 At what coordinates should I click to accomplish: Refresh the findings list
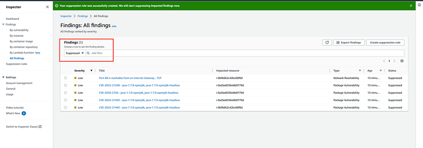coord(327,42)
